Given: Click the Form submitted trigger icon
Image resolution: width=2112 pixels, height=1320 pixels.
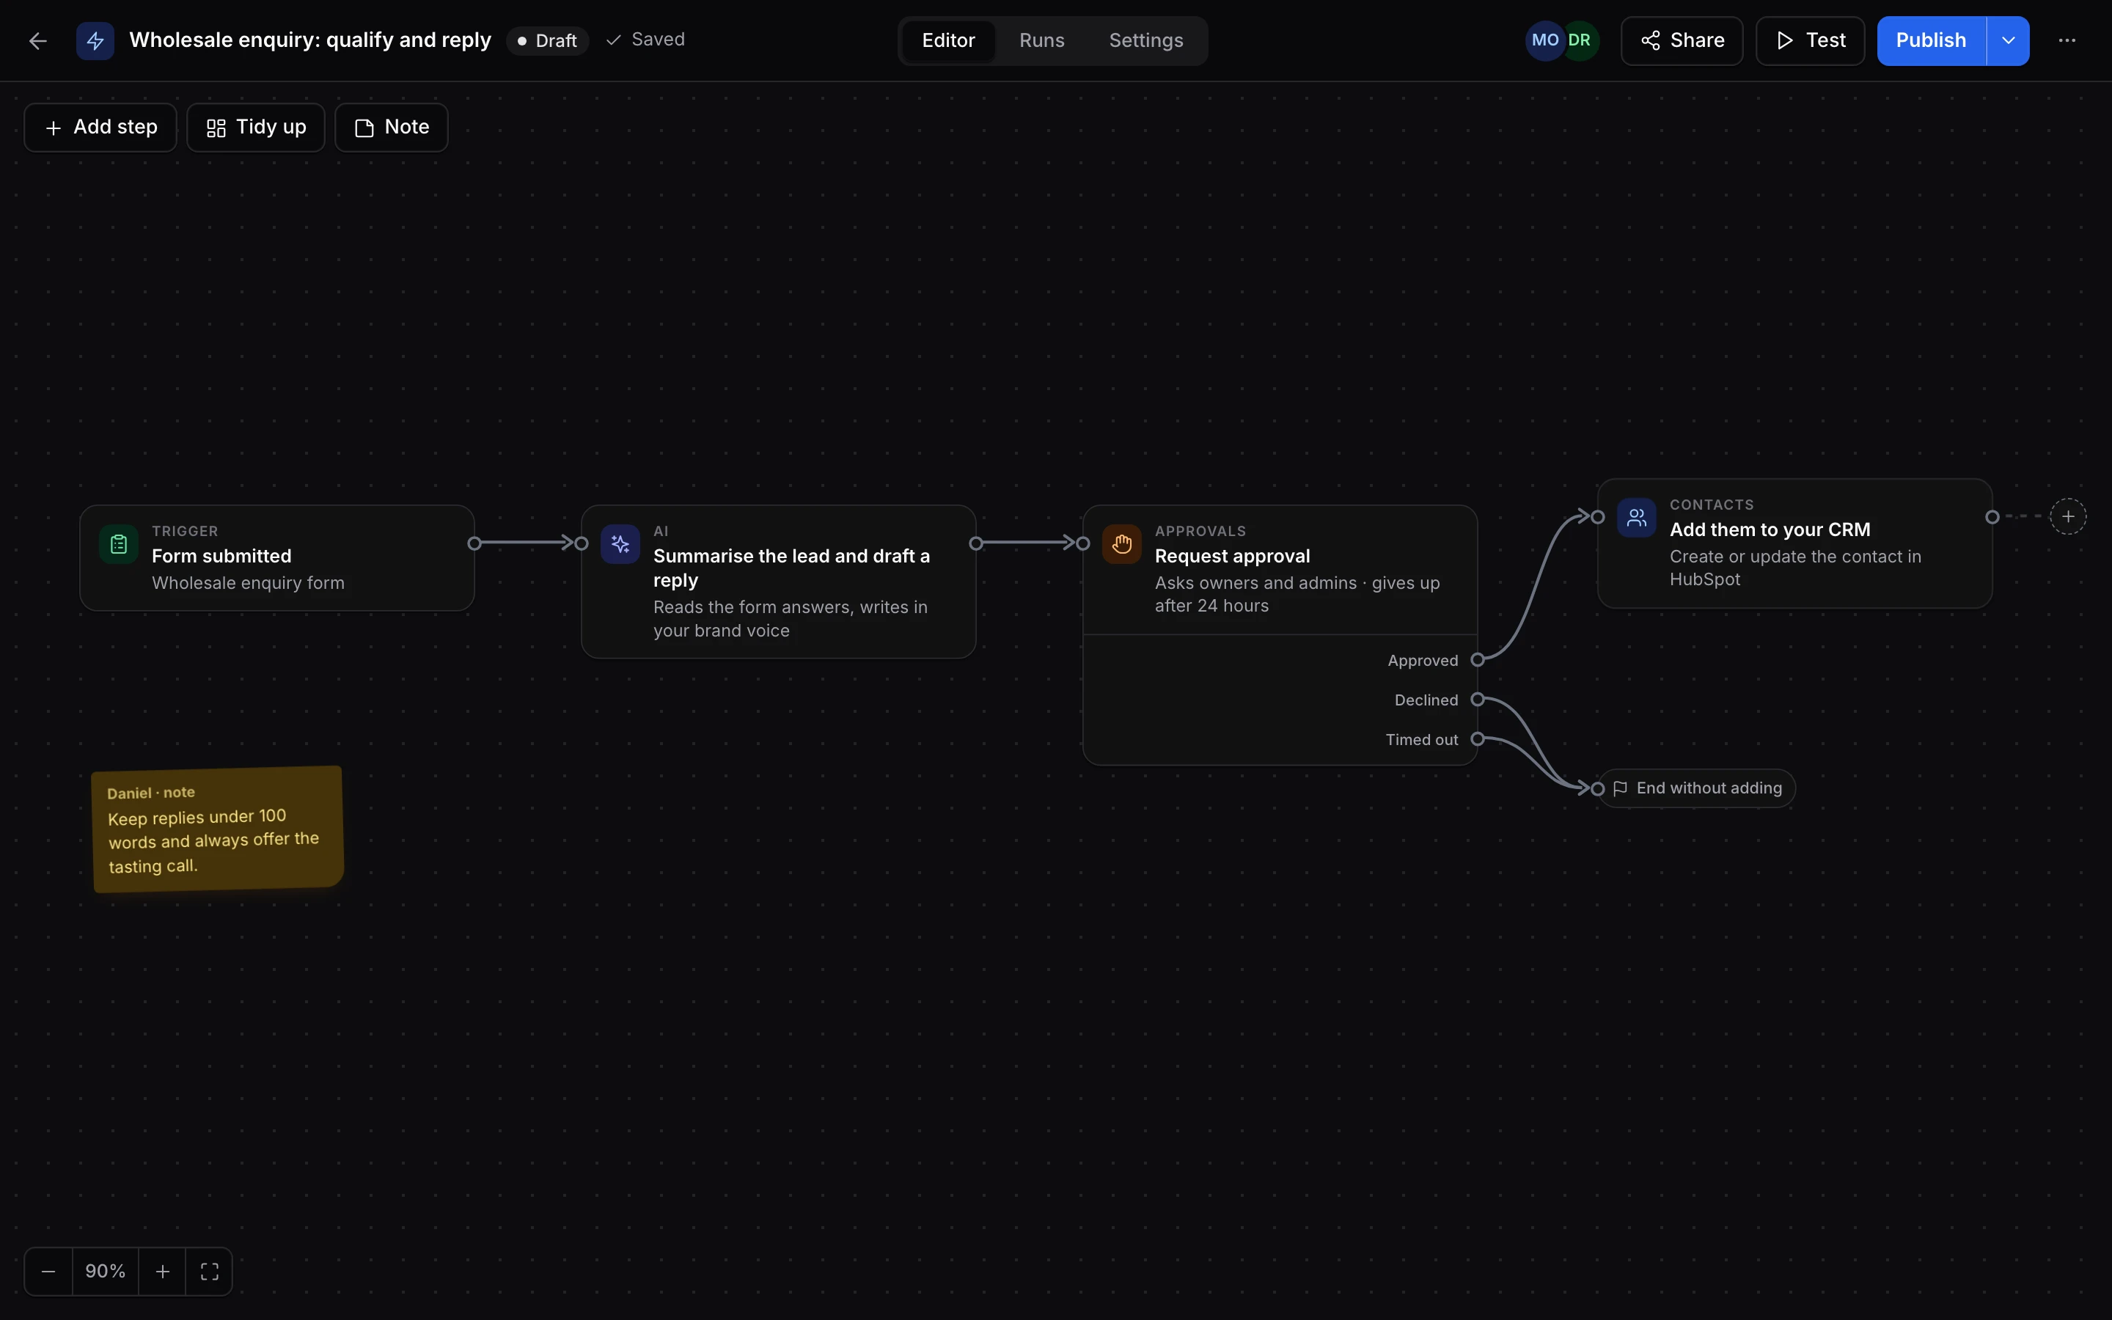Looking at the screenshot, I should tap(119, 545).
